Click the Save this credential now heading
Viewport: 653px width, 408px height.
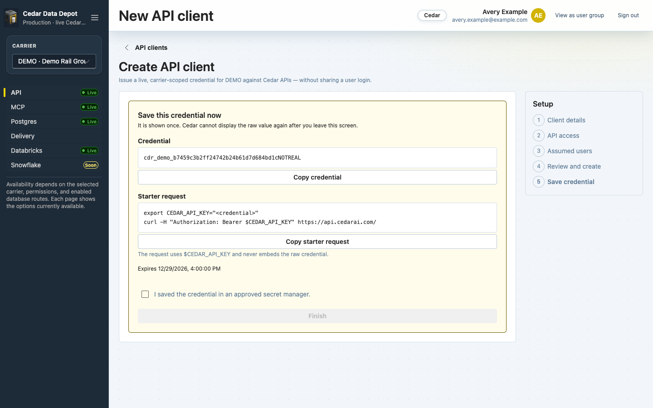pos(180,115)
